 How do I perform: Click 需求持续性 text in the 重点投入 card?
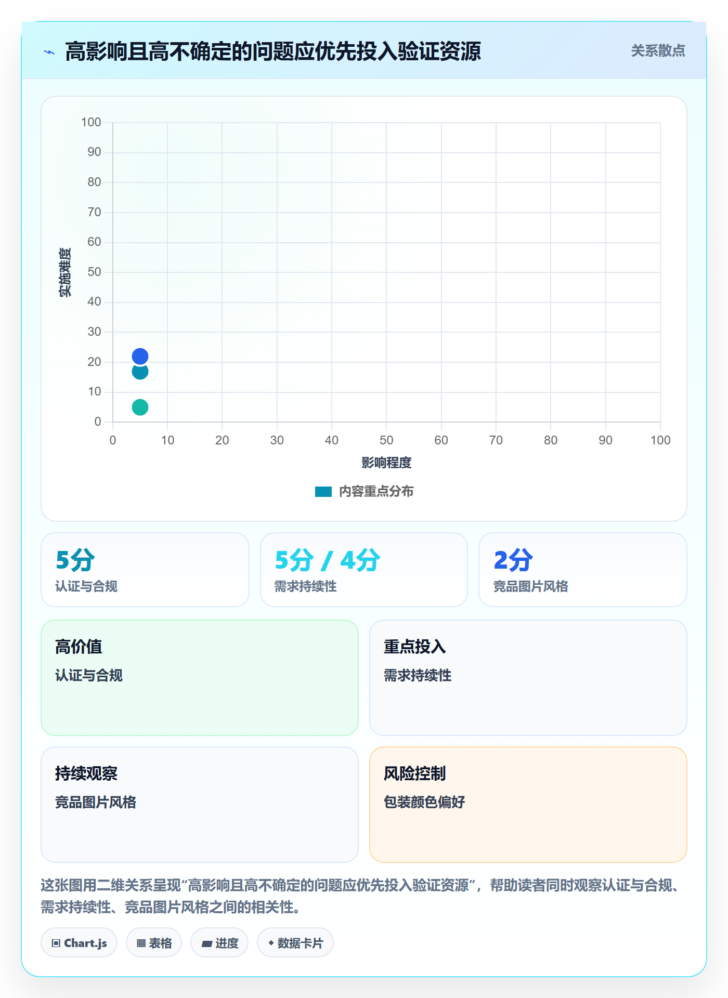click(418, 675)
